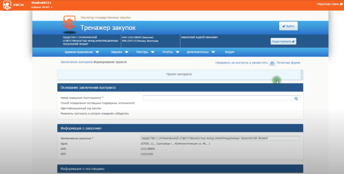Image resolution: width=344 pixels, height=174 pixels.
Task: Open the Реестры menu
Action: pos(145,52)
